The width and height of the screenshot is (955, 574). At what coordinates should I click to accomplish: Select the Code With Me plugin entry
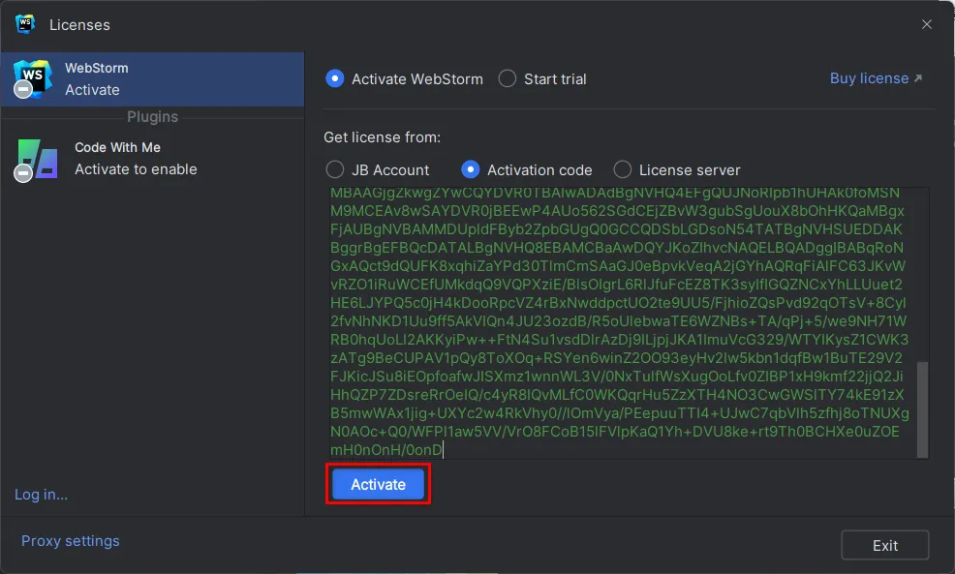click(x=152, y=159)
